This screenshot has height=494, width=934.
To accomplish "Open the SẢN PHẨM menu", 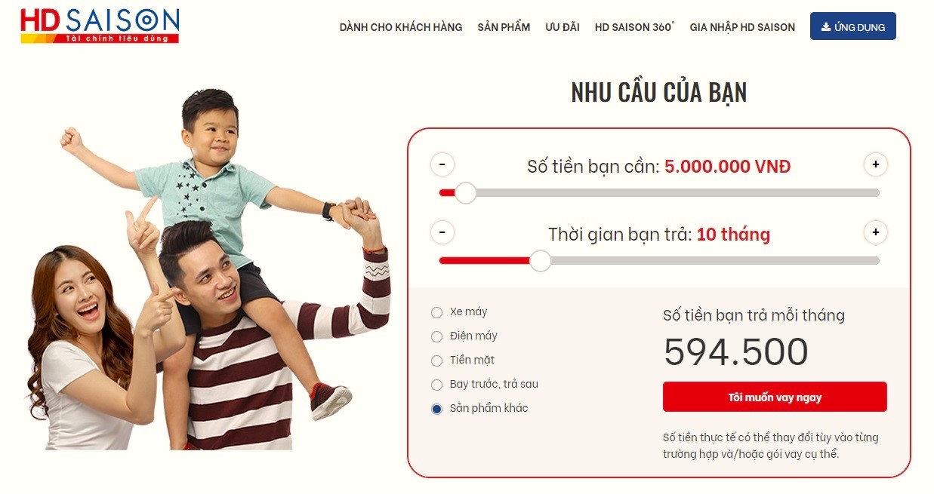I will [x=504, y=27].
